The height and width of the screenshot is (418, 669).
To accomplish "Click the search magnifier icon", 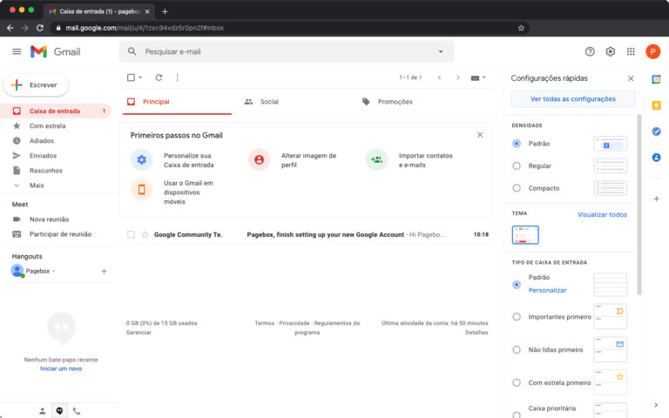I will (x=132, y=51).
